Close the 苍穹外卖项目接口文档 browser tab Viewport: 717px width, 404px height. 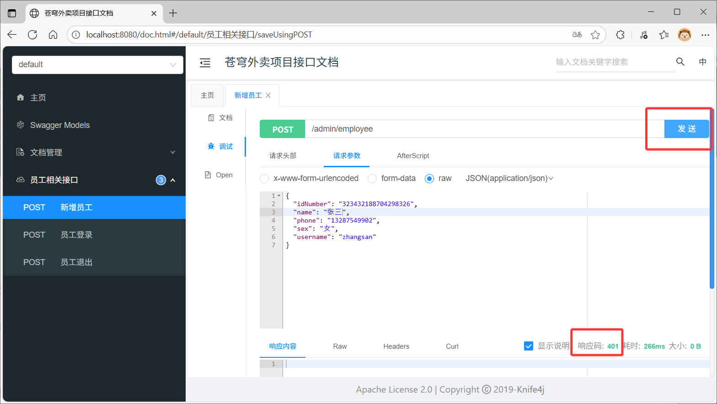point(154,13)
